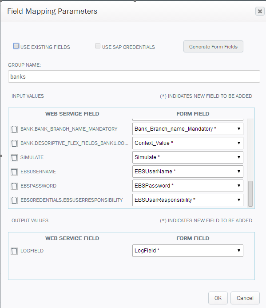Image resolution: width=266 pixels, height=308 pixels.
Task: Open the Bank_Branch_name_Mandatory form field dropdown
Action: click(188, 129)
